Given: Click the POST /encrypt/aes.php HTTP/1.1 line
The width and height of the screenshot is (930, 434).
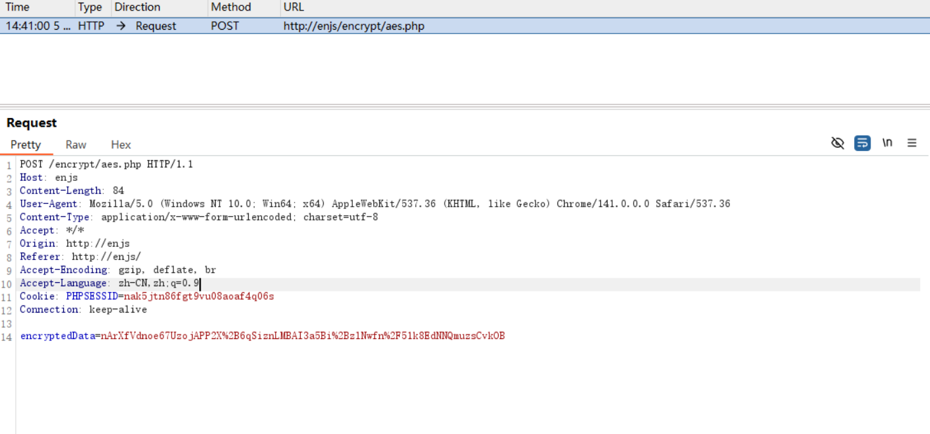Looking at the screenshot, I should 106,164.
